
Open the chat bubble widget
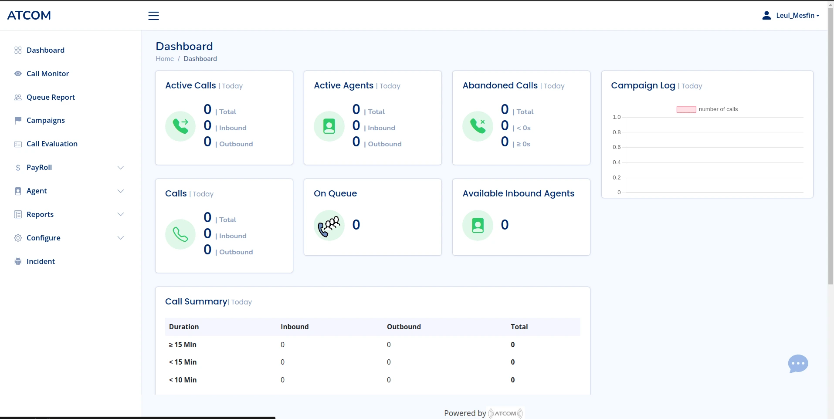tap(798, 364)
